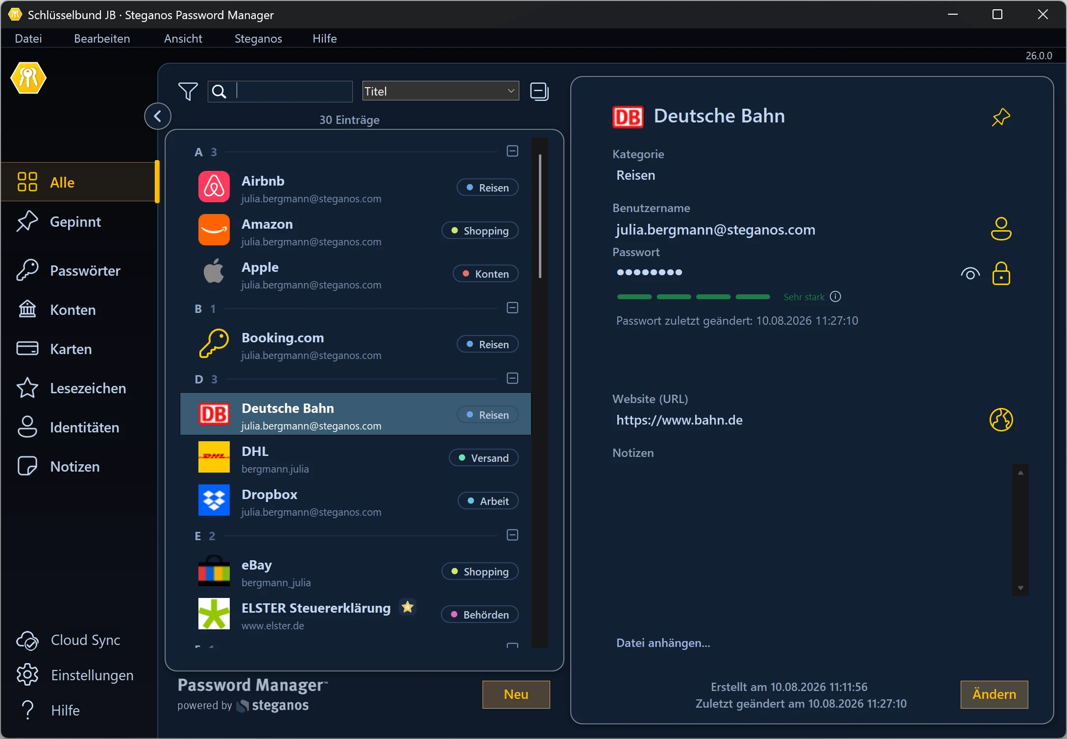Click the DHL entry logo
1067x739 pixels.
tap(214, 457)
